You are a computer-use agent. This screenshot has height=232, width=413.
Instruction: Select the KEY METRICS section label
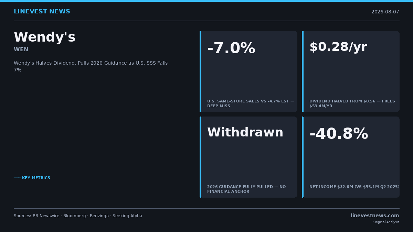click(32, 178)
